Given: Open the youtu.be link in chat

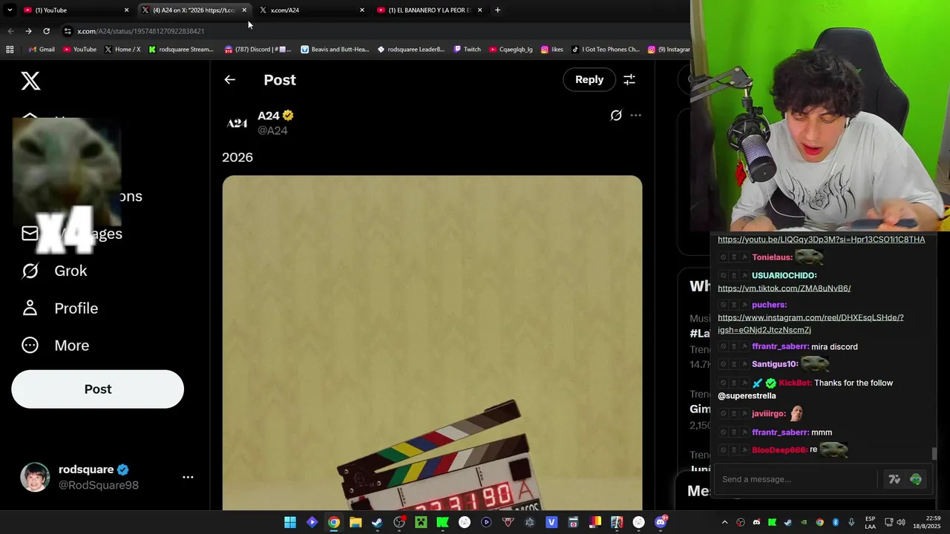Looking at the screenshot, I should tap(821, 240).
